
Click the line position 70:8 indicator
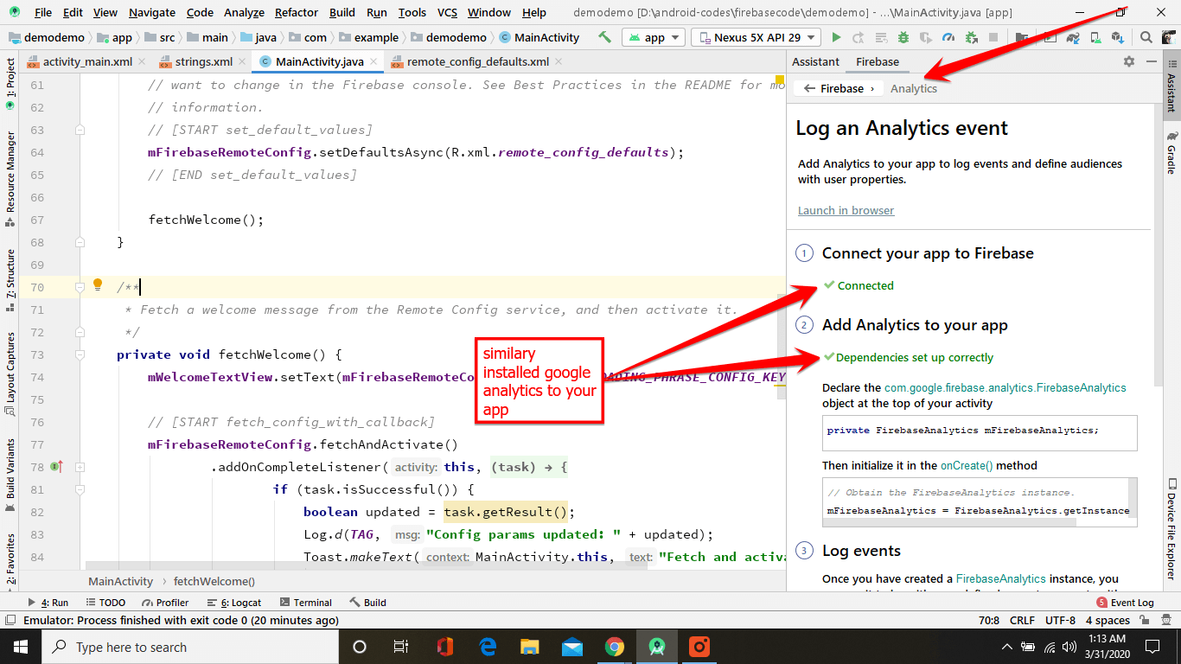pos(988,620)
